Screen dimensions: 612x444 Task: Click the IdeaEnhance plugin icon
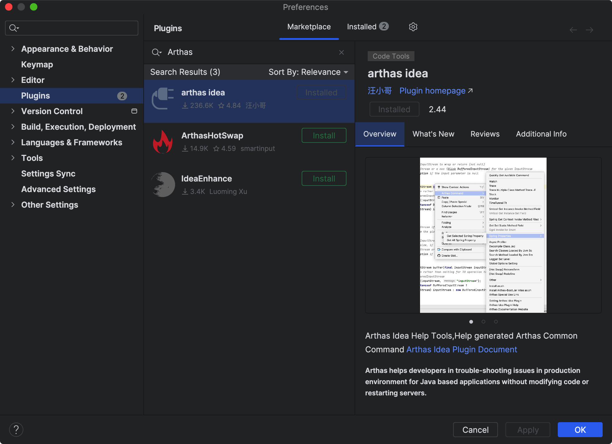coord(163,185)
